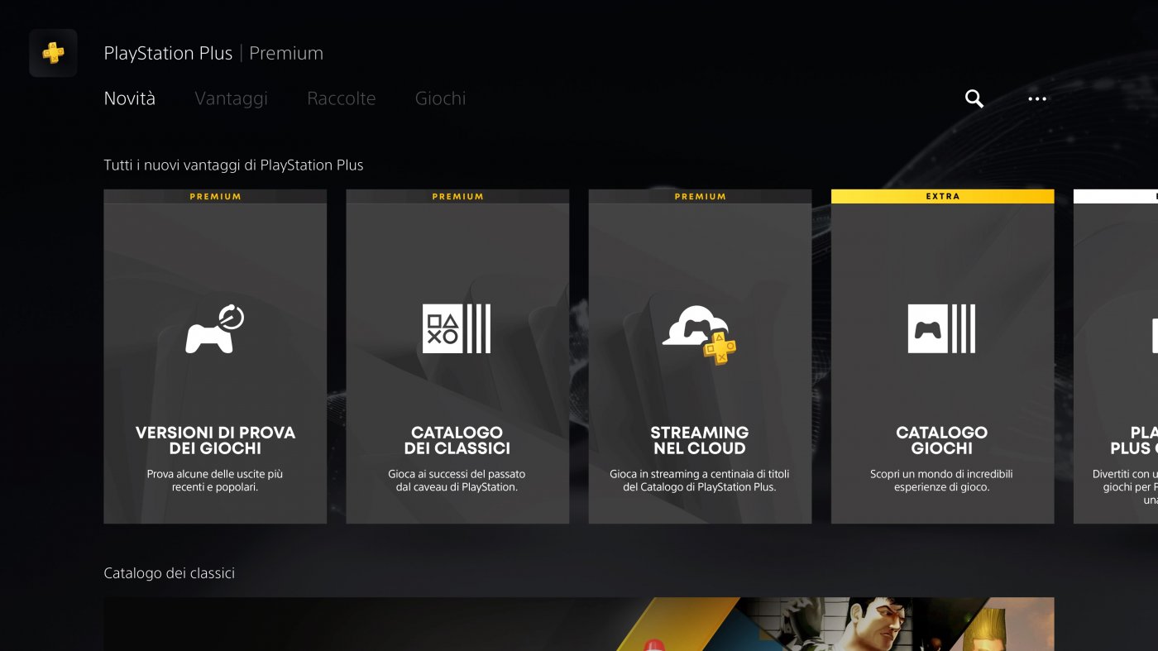Click the PREMIUM label on Versioni di Prova card
Viewport: 1158px width, 651px height.
[x=214, y=196]
